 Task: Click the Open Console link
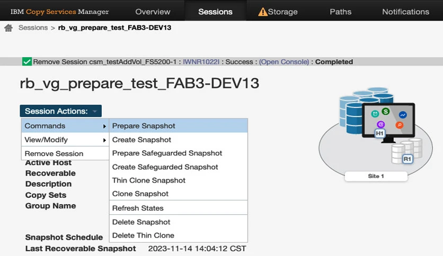coord(284,62)
